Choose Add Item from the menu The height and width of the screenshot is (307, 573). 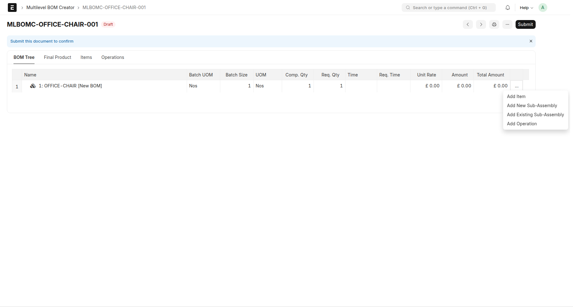pos(516,96)
